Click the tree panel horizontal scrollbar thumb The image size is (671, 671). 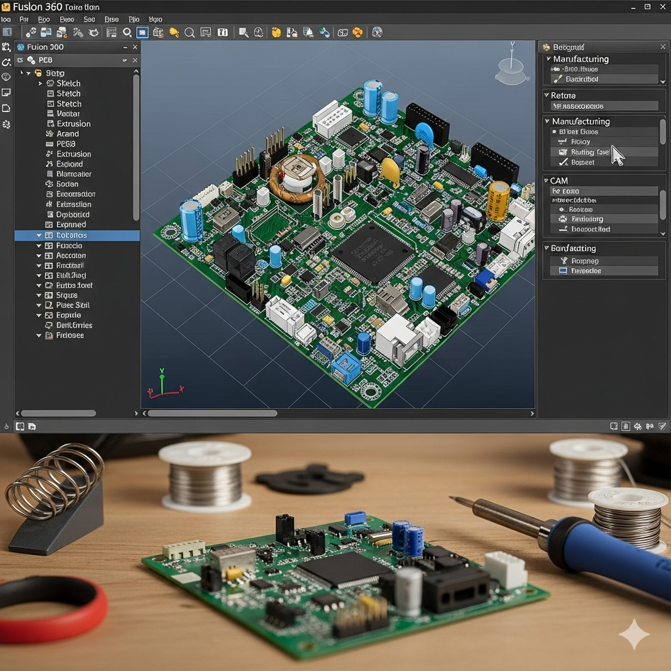point(58,413)
